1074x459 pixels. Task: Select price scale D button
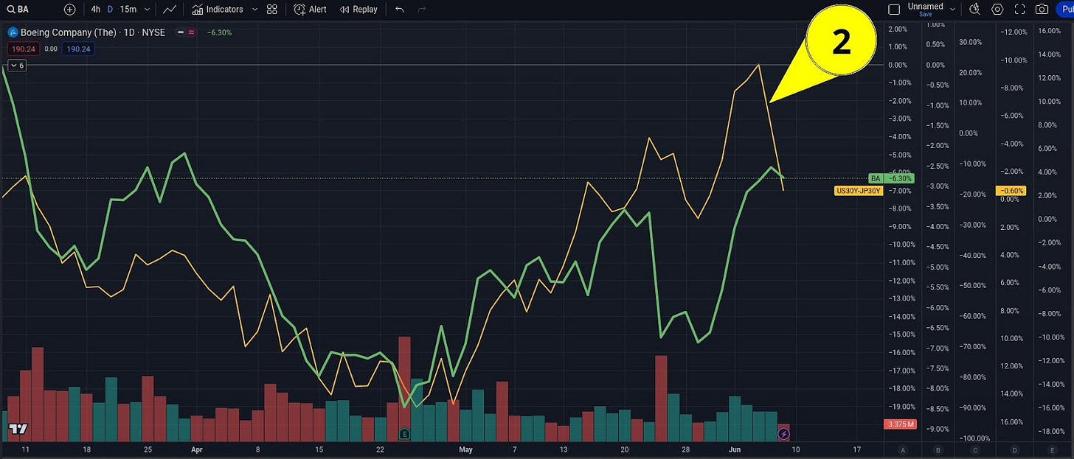coord(1015,450)
